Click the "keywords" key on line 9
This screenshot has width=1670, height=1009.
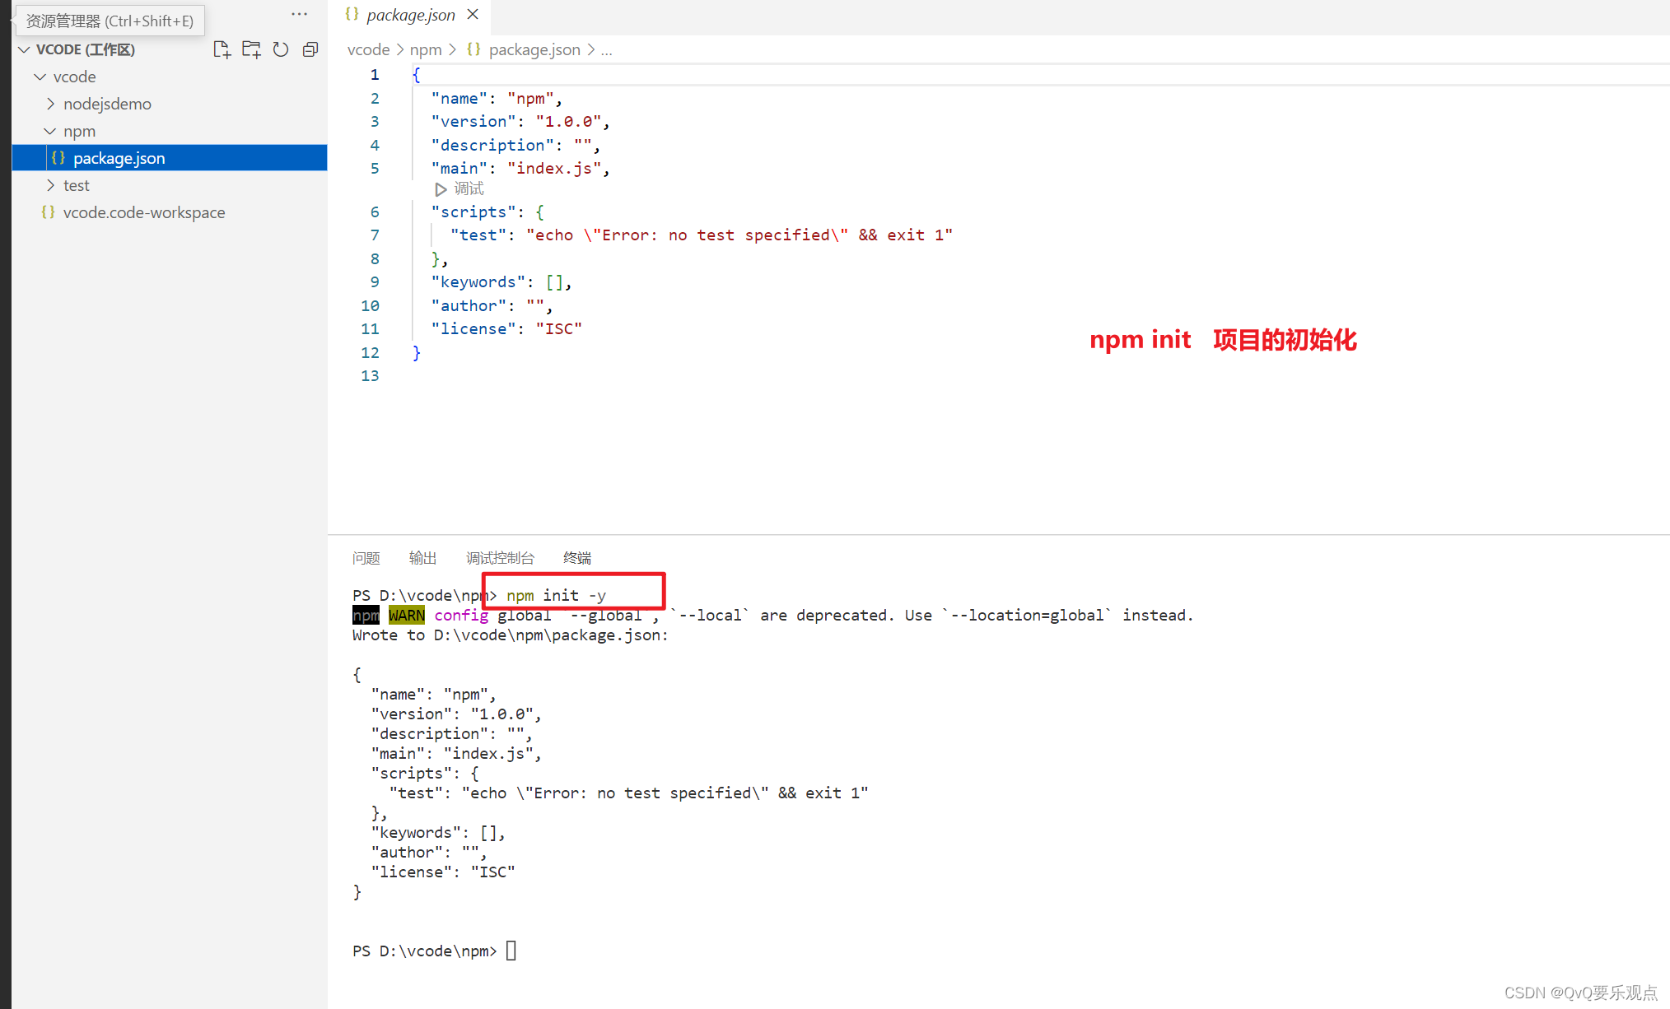coord(478,282)
